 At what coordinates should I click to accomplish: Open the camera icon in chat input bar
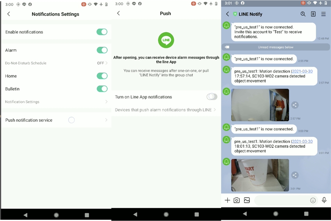tap(237, 200)
